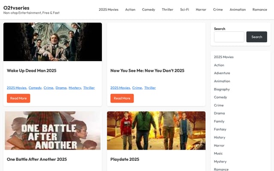Click 2025 Movies tag under Wake Up Dead Man

[16, 88]
